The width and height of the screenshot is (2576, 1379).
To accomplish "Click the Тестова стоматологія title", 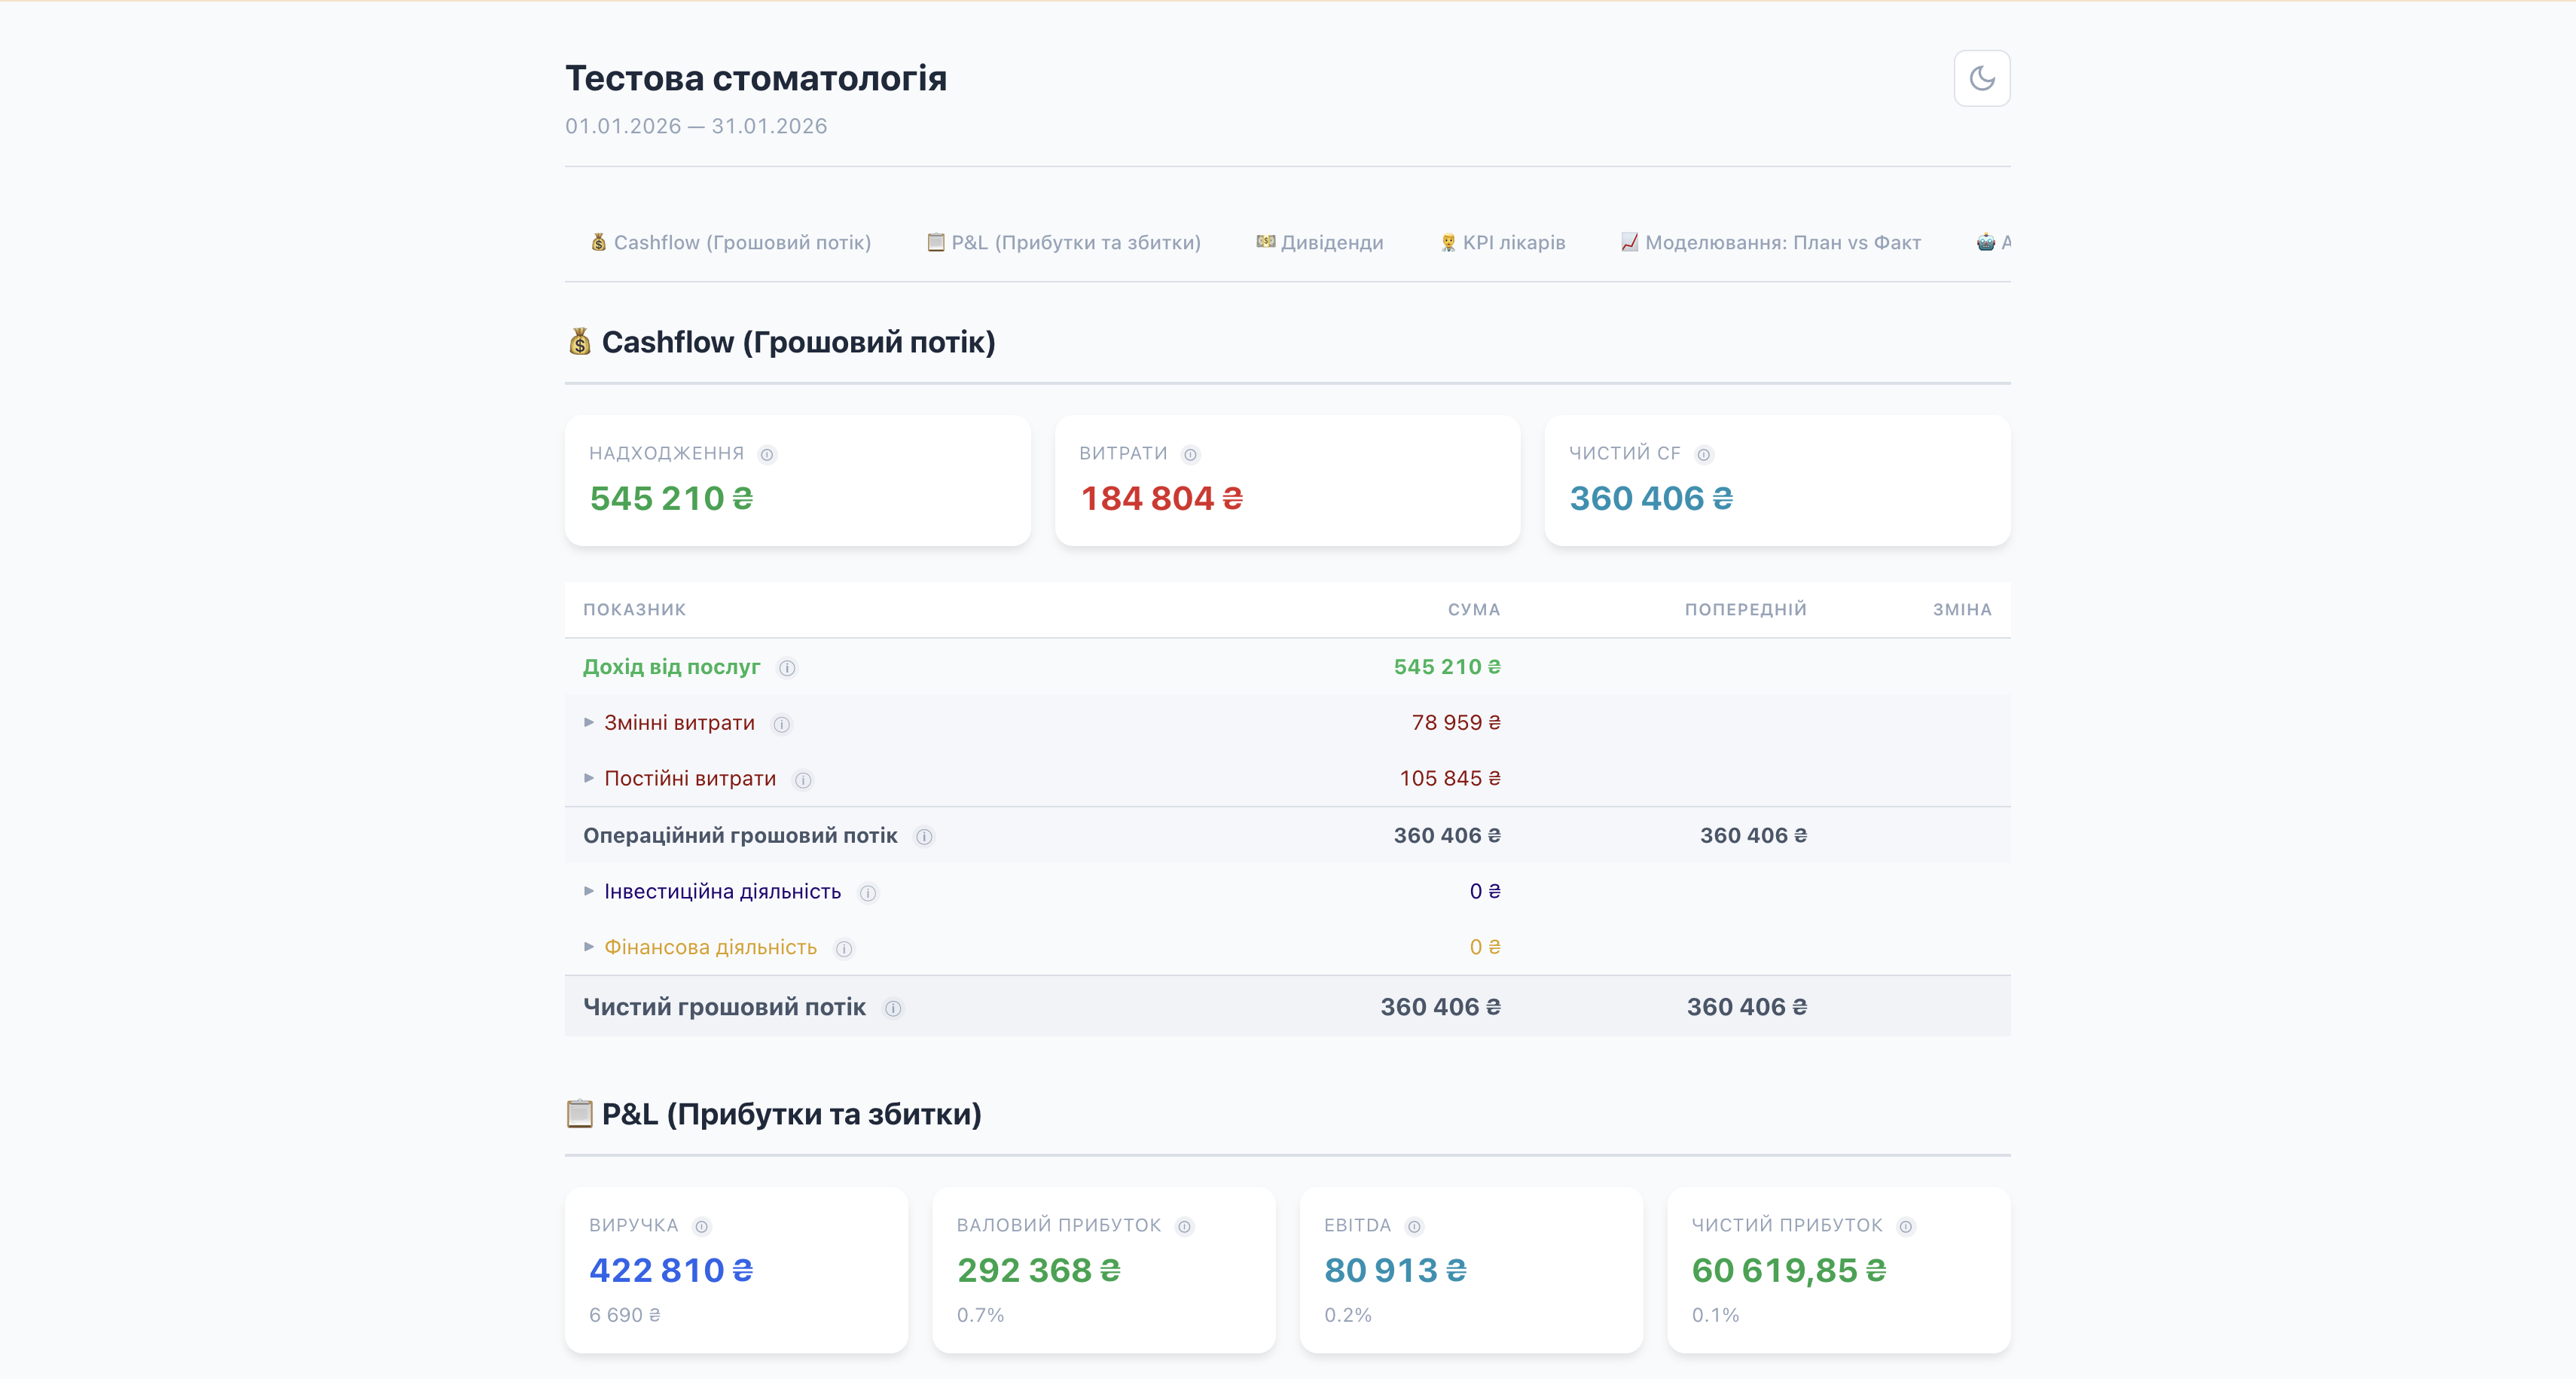I will pyautogui.click(x=756, y=78).
